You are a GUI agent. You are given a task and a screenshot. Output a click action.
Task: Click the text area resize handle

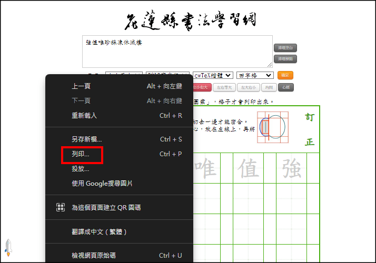pos(270,65)
